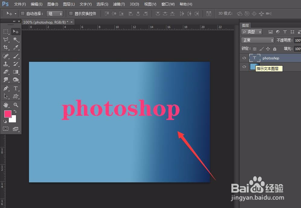Select the Pen tool

[6, 88]
